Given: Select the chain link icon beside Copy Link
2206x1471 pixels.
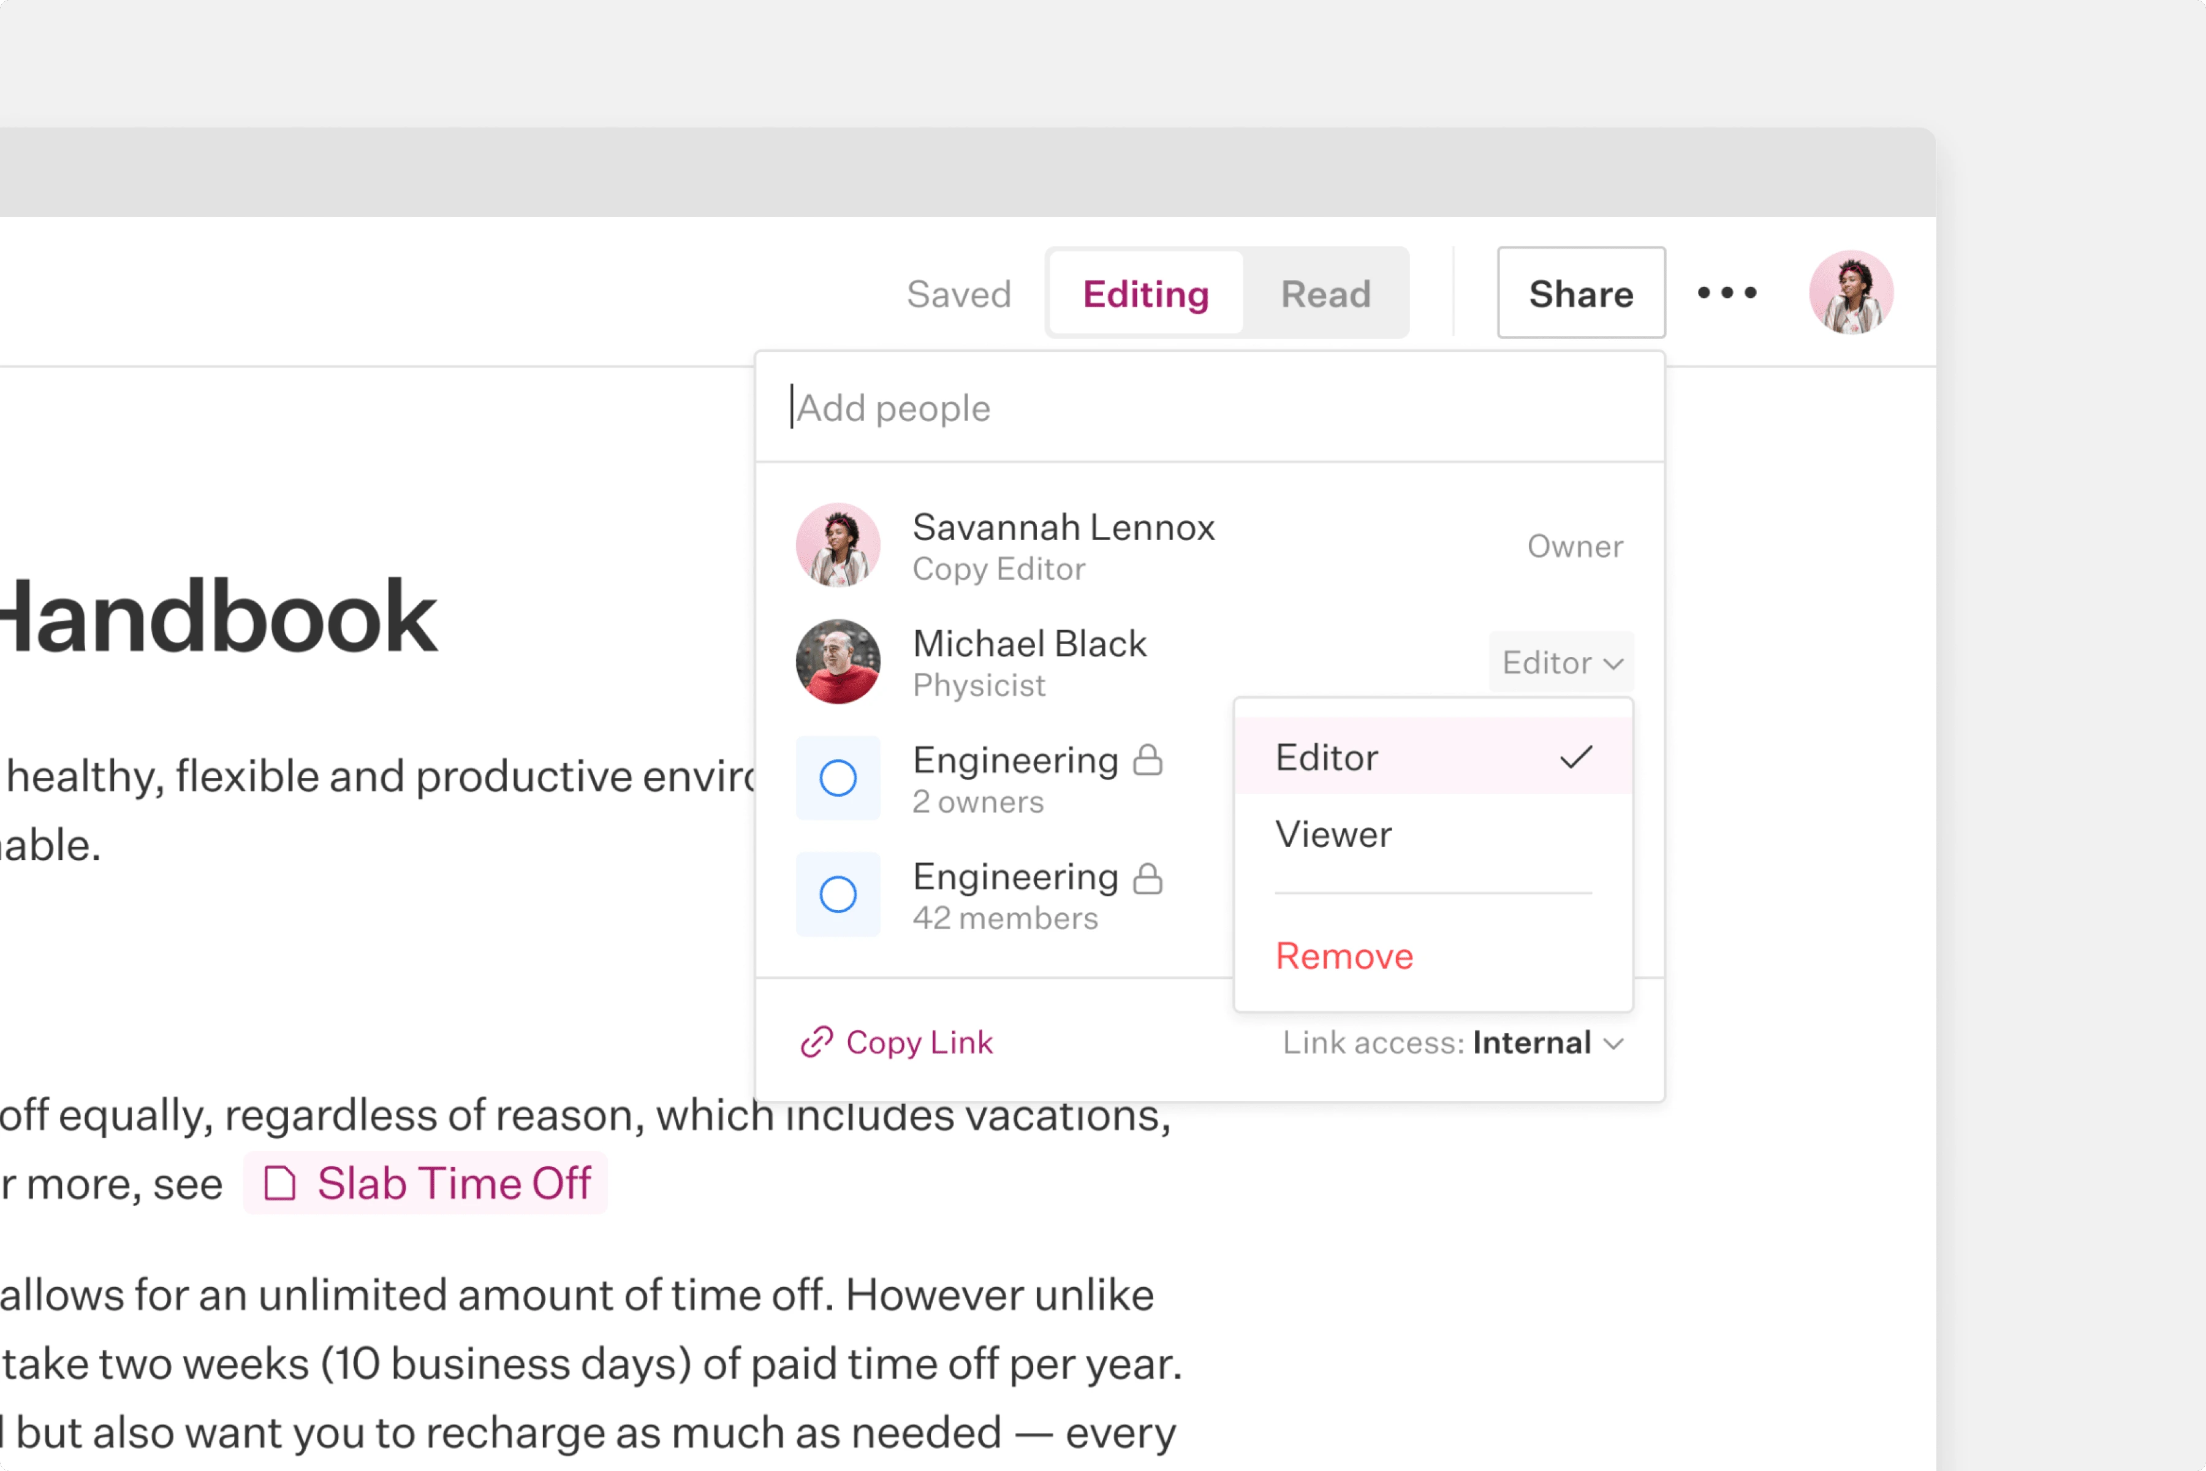Looking at the screenshot, I should pos(816,1041).
